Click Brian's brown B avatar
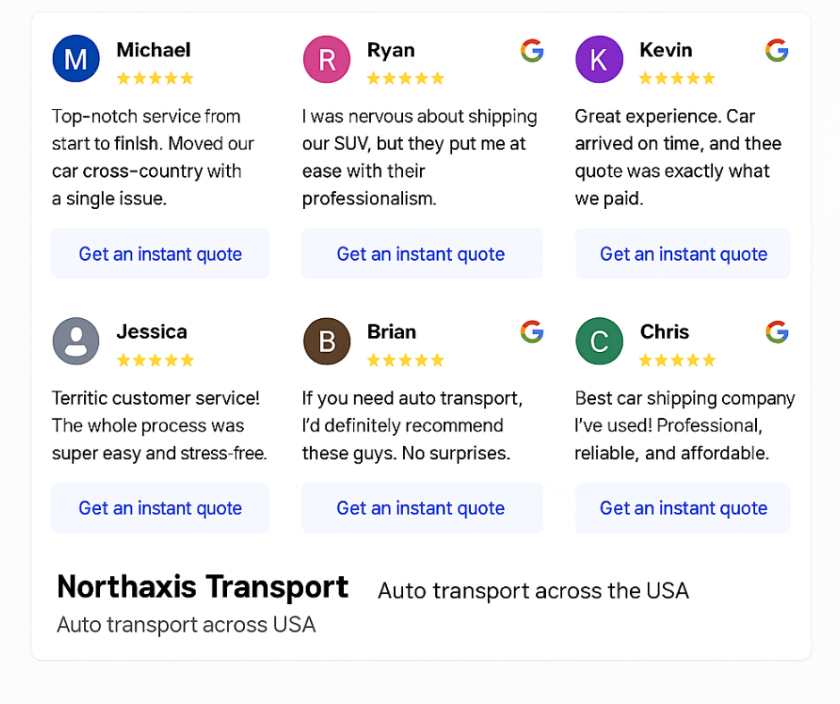Screen dimensions: 840x704 [x=327, y=340]
